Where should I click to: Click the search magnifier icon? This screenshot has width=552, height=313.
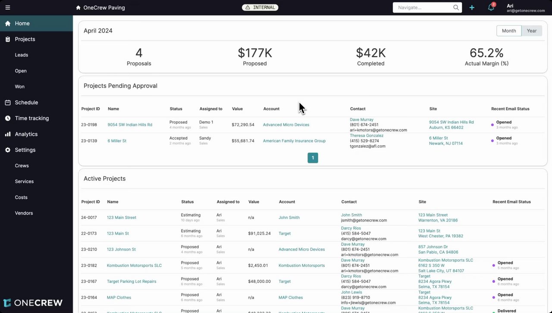(x=456, y=7)
